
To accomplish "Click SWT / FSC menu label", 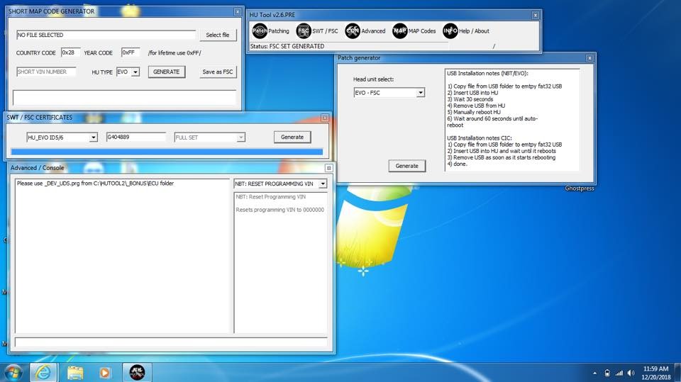I will [x=325, y=31].
